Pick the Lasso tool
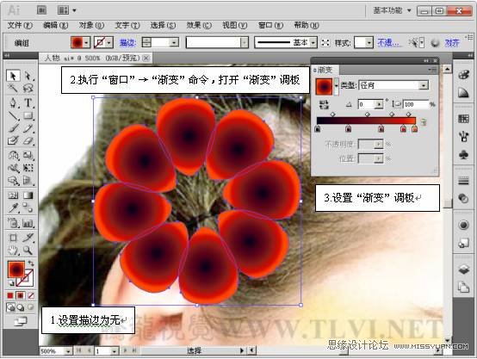The height and width of the screenshot is (359, 477). point(28,88)
